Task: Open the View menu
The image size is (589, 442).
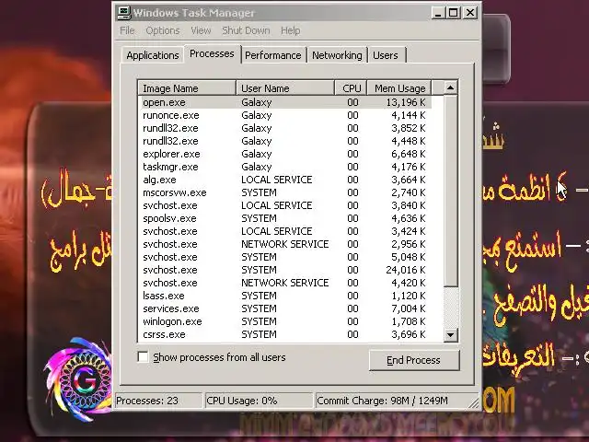Action: pos(201,30)
